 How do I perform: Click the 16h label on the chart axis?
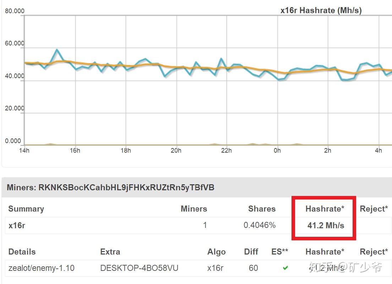[x=75, y=151]
